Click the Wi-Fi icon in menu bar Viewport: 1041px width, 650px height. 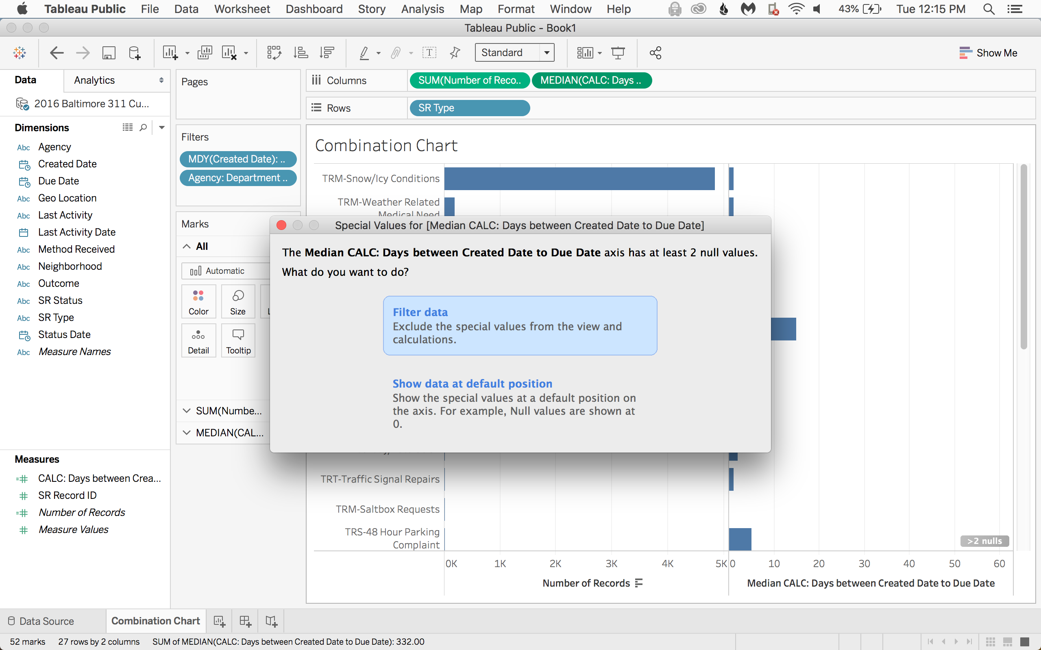click(x=796, y=9)
